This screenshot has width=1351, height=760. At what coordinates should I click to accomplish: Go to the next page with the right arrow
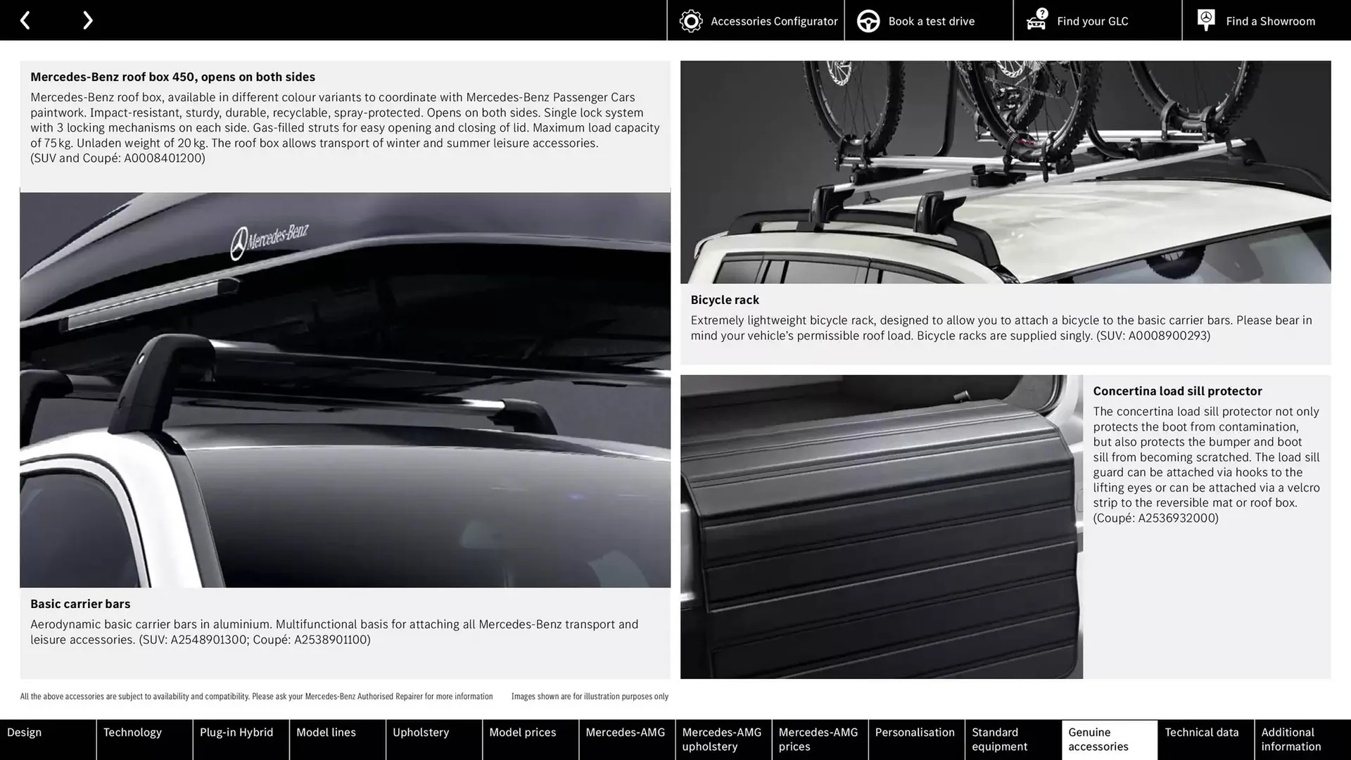click(87, 20)
